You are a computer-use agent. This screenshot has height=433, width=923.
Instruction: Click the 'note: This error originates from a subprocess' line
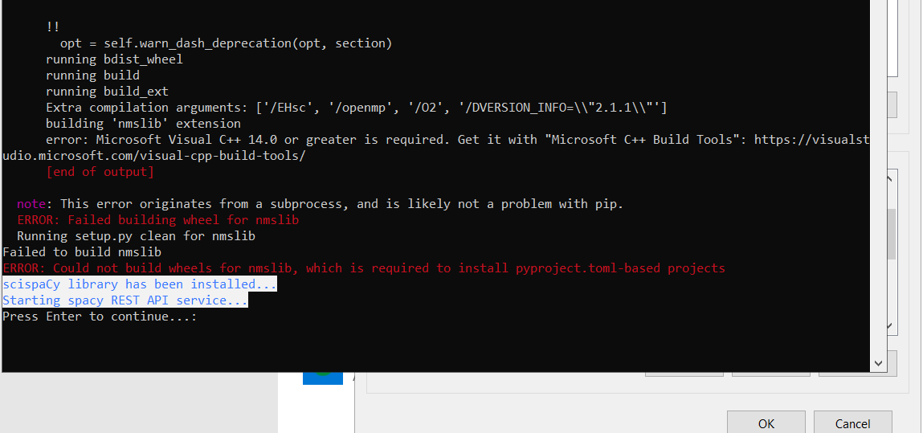pos(320,204)
